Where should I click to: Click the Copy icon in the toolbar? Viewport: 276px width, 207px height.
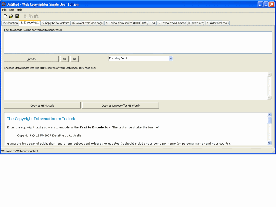point(30,16)
